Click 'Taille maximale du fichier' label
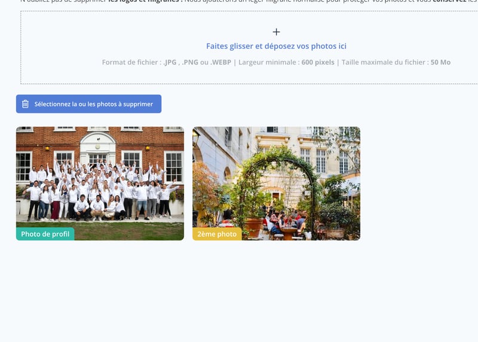The height and width of the screenshot is (342, 478). [384, 62]
